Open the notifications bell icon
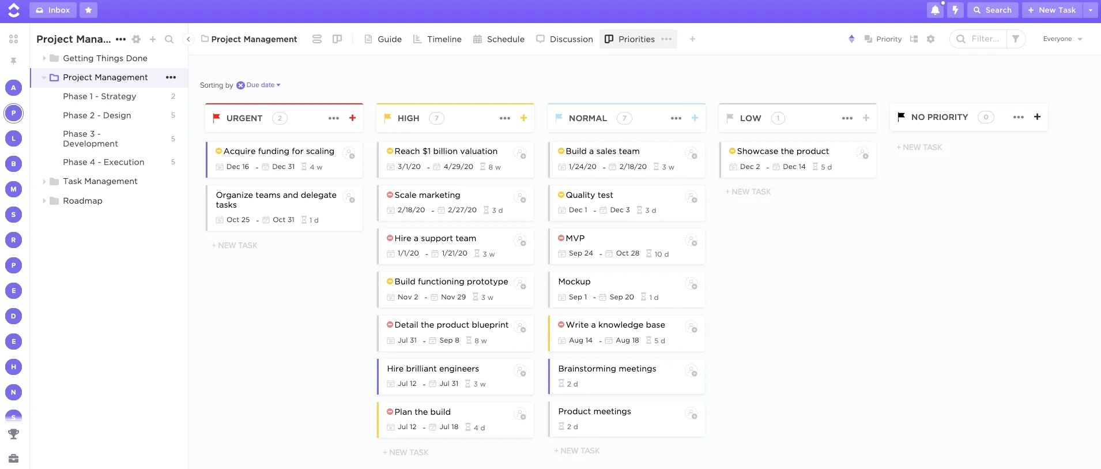The height and width of the screenshot is (469, 1101). coord(935,10)
